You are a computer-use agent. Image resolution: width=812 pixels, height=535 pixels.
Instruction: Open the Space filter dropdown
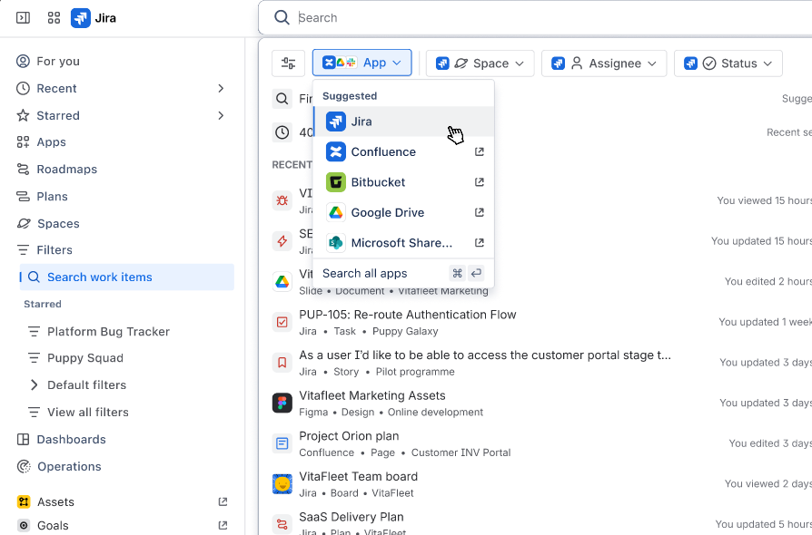(x=480, y=63)
